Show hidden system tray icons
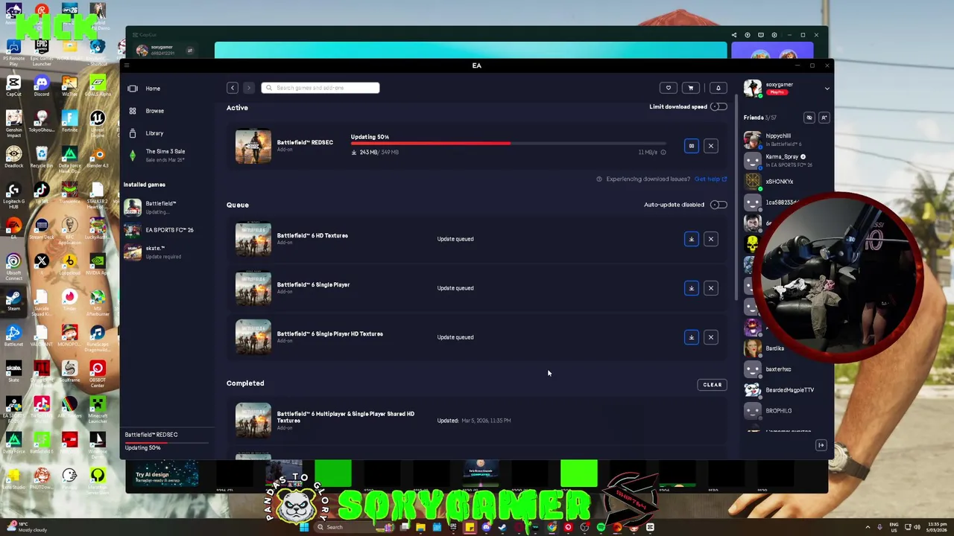954x536 pixels. coord(868,527)
